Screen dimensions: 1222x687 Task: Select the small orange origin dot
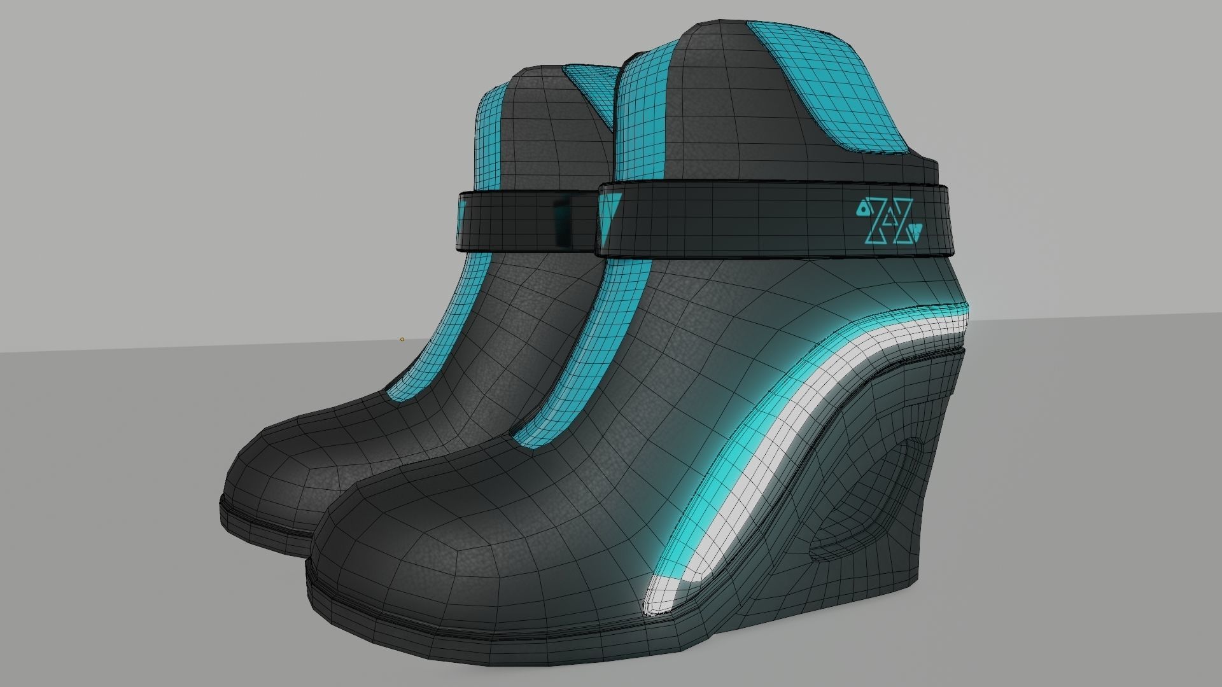(402, 339)
